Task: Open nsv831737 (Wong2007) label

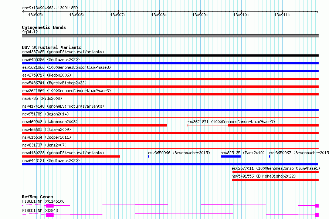Action: point(44,145)
